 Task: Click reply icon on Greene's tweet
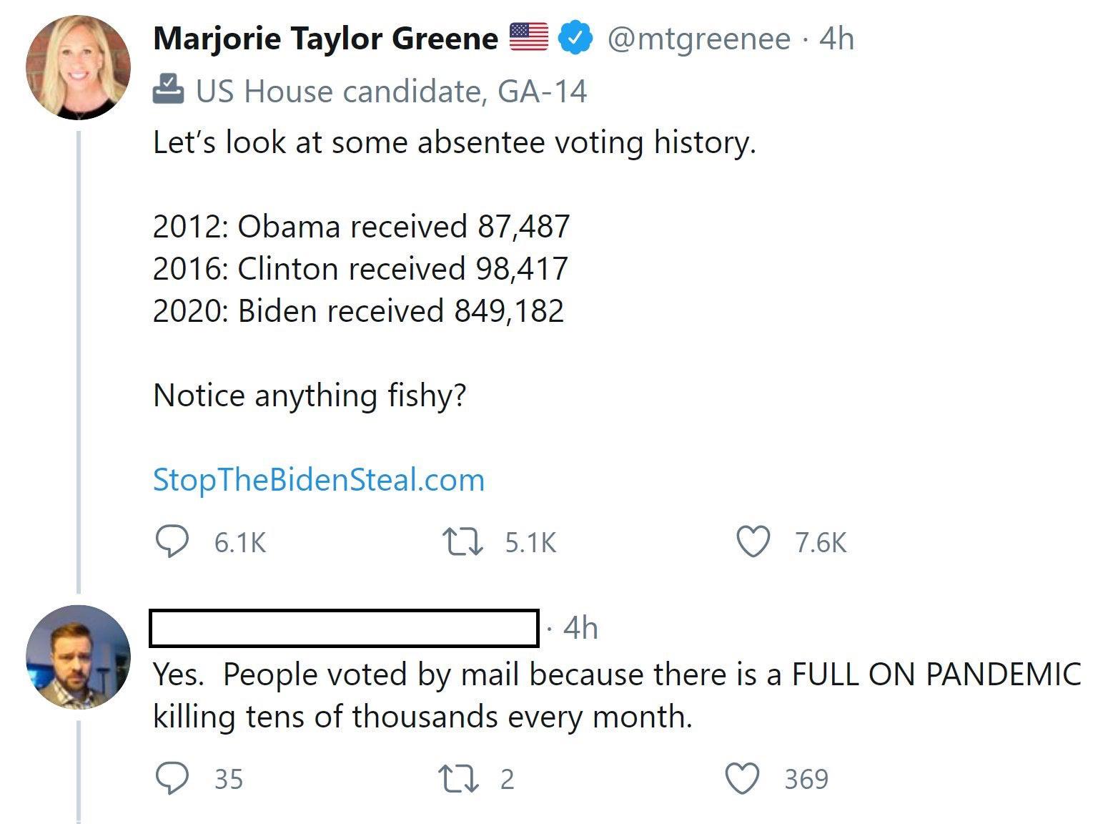(x=172, y=542)
